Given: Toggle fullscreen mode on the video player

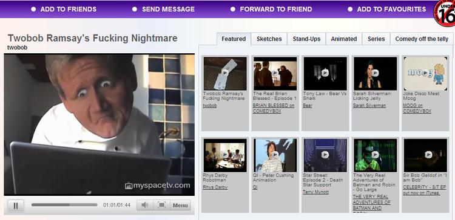Looking at the screenshot, I should pos(161,205).
